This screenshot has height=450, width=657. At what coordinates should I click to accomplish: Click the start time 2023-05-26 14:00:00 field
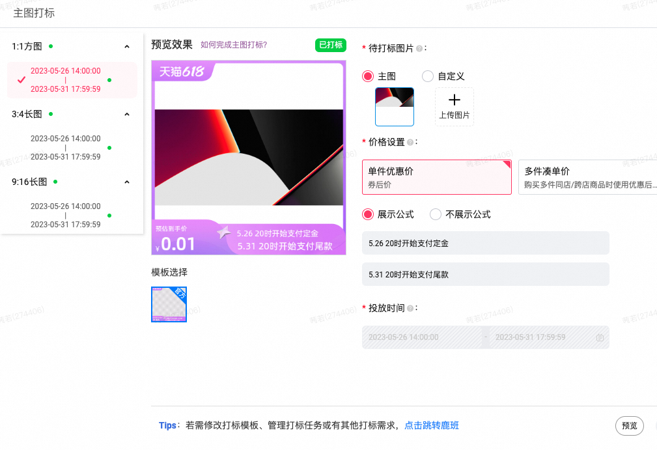(422, 337)
